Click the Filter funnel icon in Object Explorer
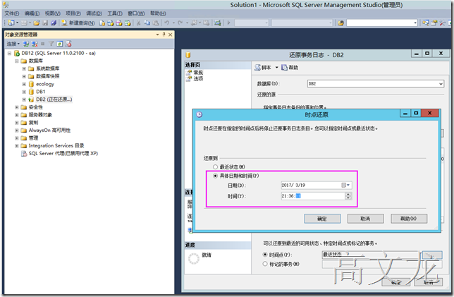The height and width of the screenshot is (297, 454). click(x=51, y=44)
